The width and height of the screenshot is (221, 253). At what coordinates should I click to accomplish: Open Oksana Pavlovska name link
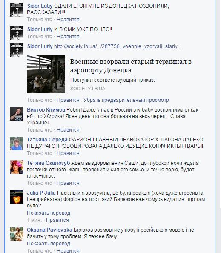click(49, 230)
